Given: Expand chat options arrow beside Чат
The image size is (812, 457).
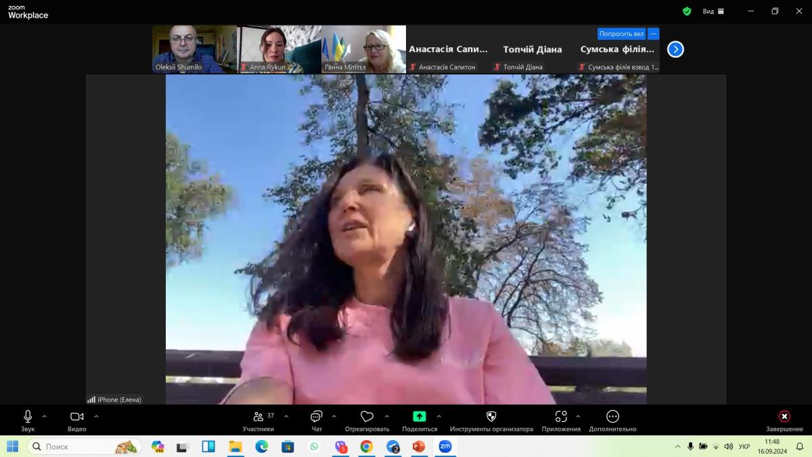Looking at the screenshot, I should click(334, 416).
